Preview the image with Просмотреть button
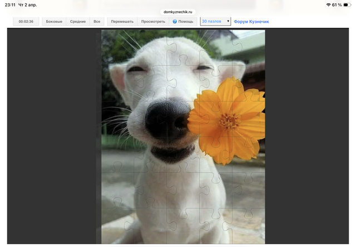Viewport: 356px width, 247px height. coord(153,22)
